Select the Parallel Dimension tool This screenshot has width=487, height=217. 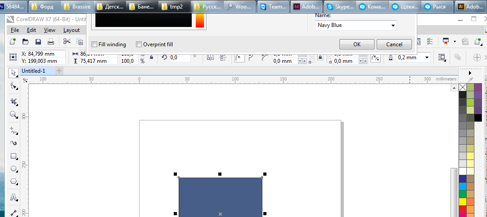click(x=14, y=213)
